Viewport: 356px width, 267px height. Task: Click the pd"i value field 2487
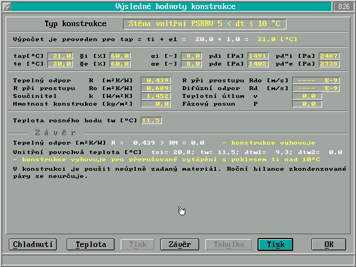coord(329,56)
